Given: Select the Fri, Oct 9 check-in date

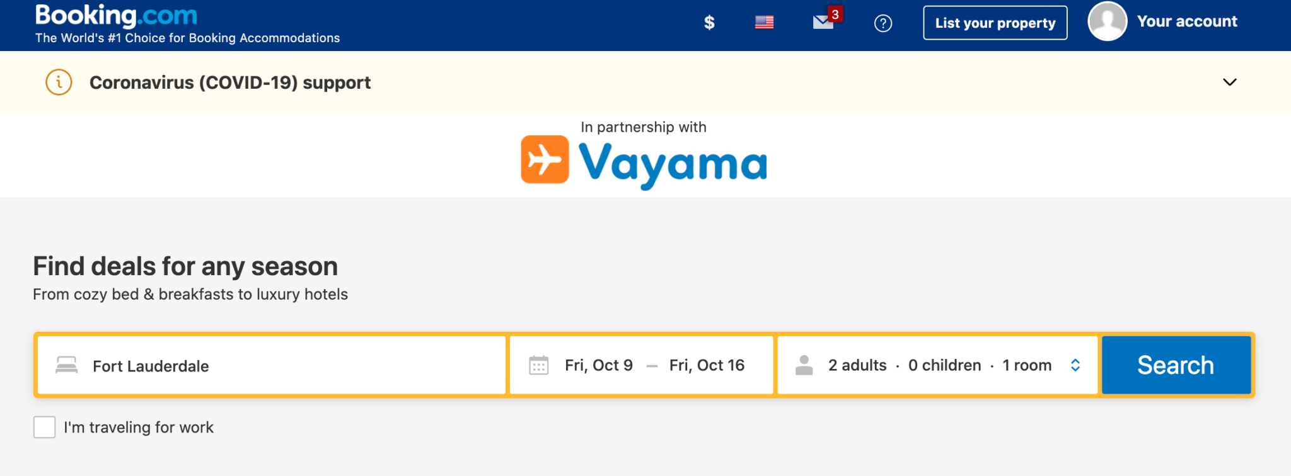Looking at the screenshot, I should click(x=598, y=365).
